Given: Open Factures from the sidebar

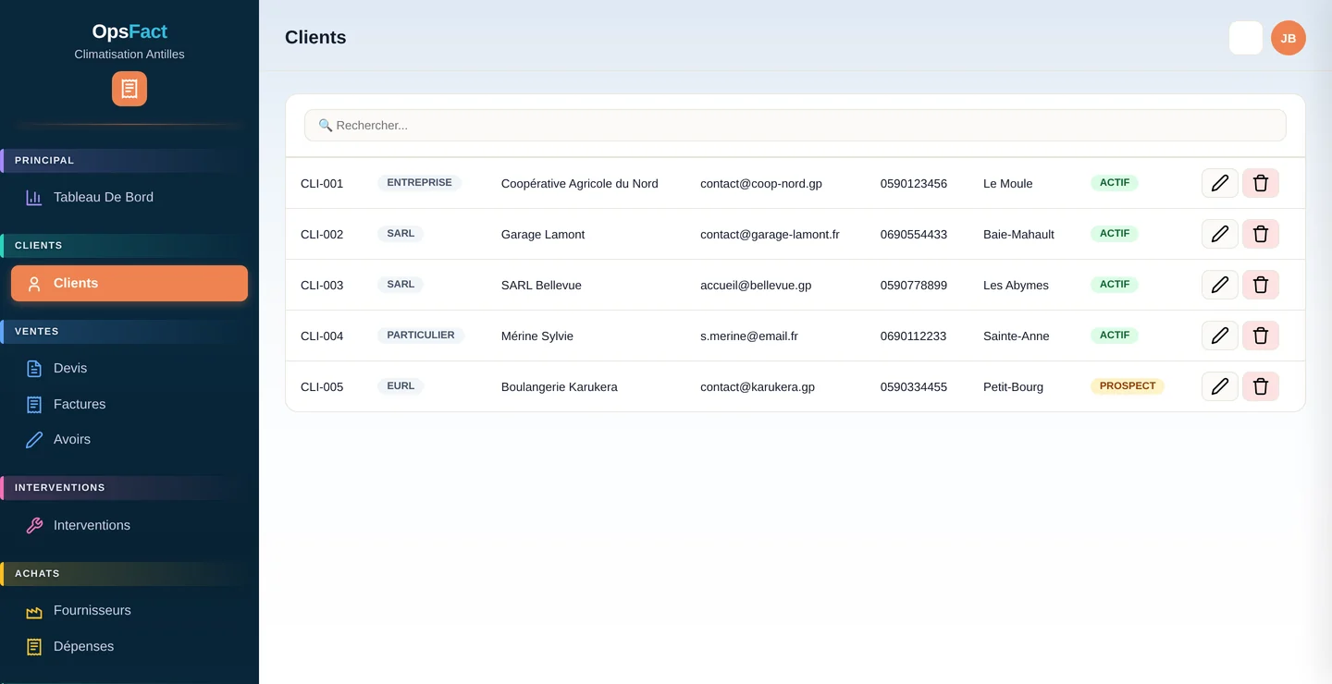Looking at the screenshot, I should click(x=129, y=404).
